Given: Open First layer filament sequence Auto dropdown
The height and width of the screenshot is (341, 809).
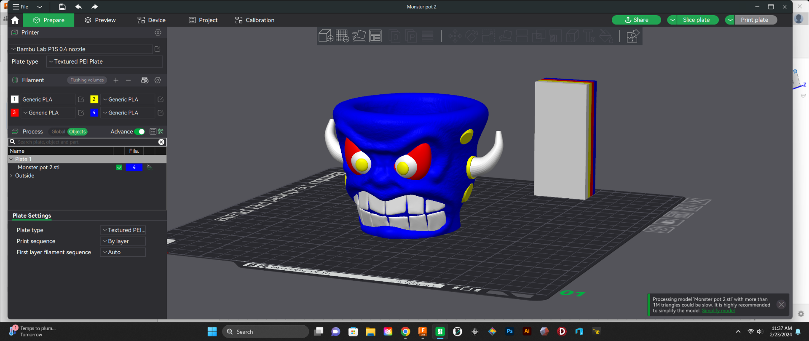Looking at the screenshot, I should 123,252.
